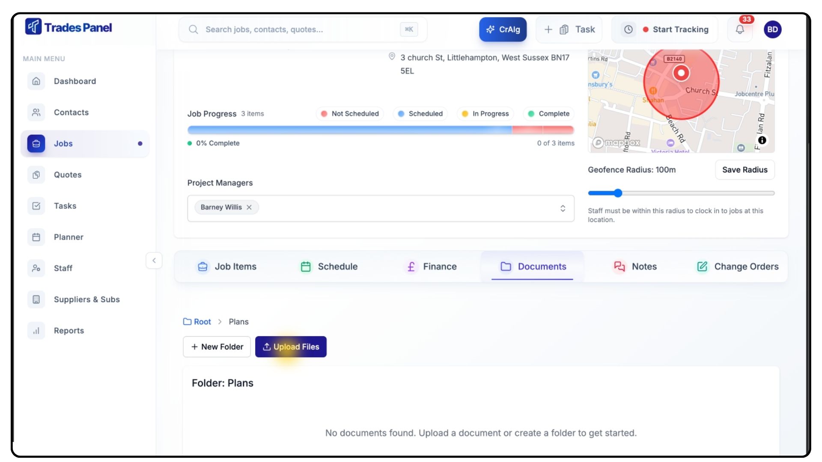Click the Upload Files button
822x462 pixels.
(291, 347)
